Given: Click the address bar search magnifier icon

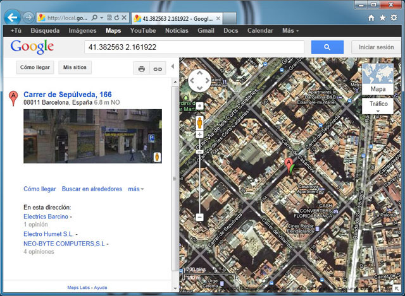Looking at the screenshot, I should coord(94,18).
